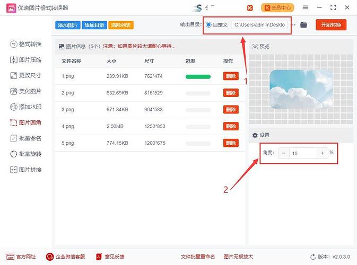
Task: Click the 开始转换 start conversion button
Action: (x=330, y=25)
